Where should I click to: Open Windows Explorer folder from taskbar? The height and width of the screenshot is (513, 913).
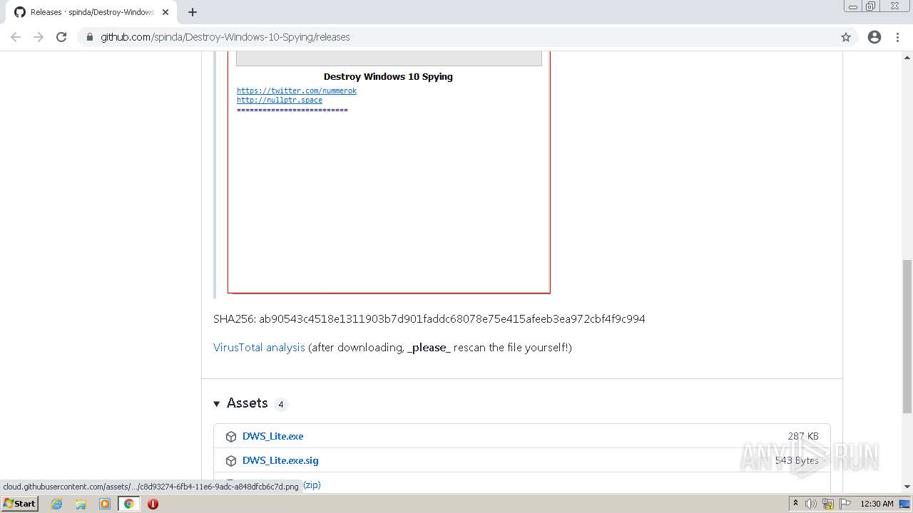click(x=81, y=504)
